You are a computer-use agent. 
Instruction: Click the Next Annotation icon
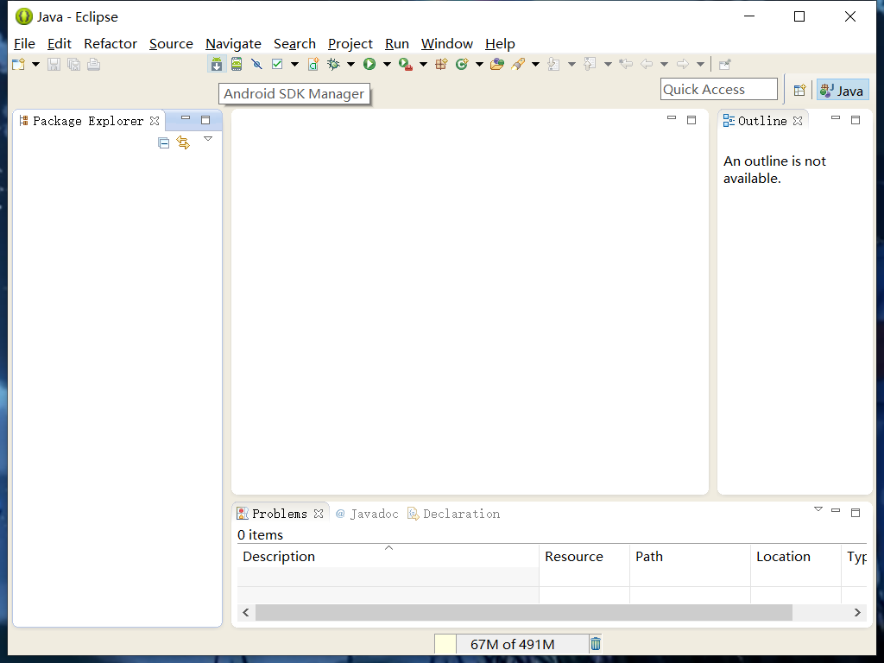click(553, 64)
